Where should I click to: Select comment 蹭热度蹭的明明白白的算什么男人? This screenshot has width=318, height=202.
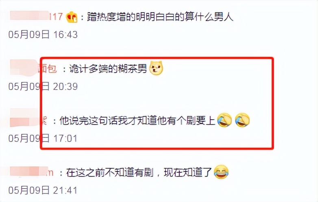pos(160,17)
